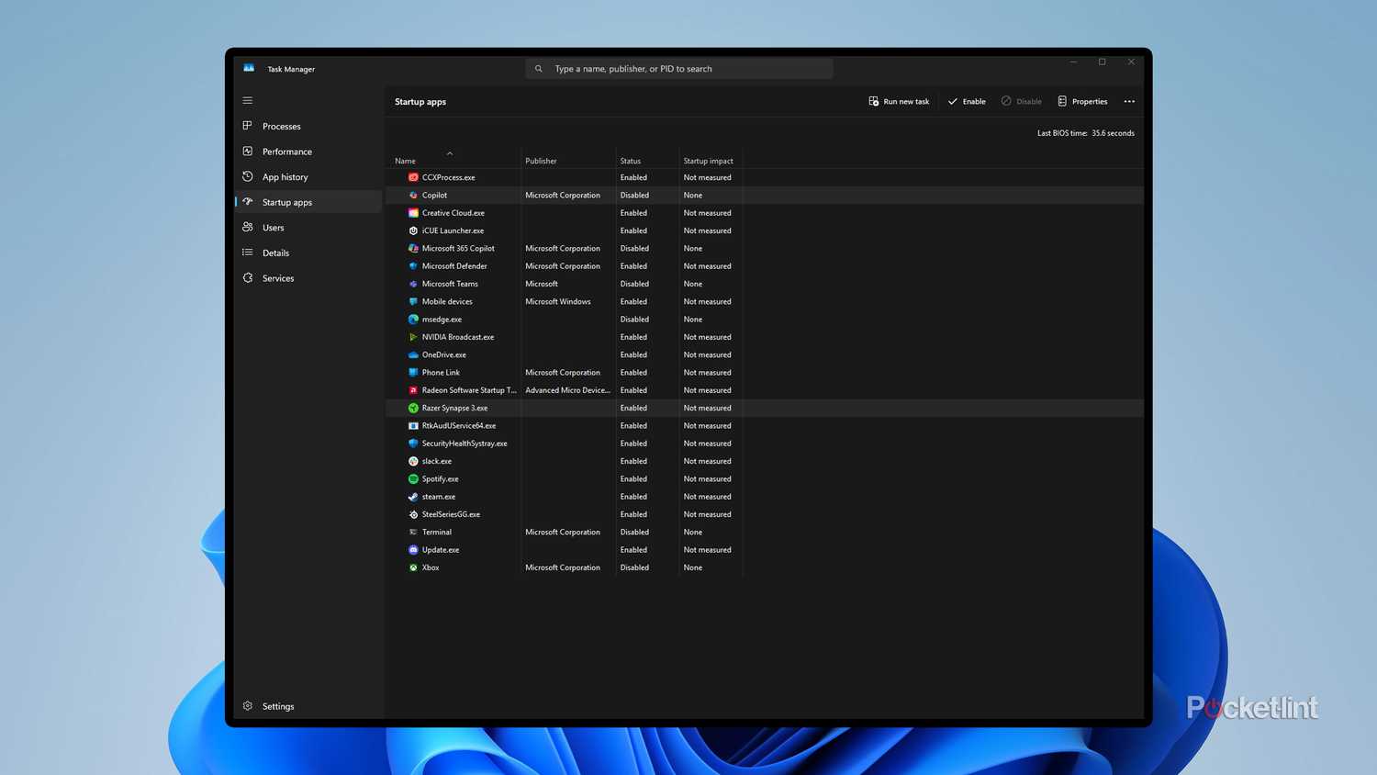1377x775 pixels.
Task: Click the Run new task button
Action: coord(899,101)
